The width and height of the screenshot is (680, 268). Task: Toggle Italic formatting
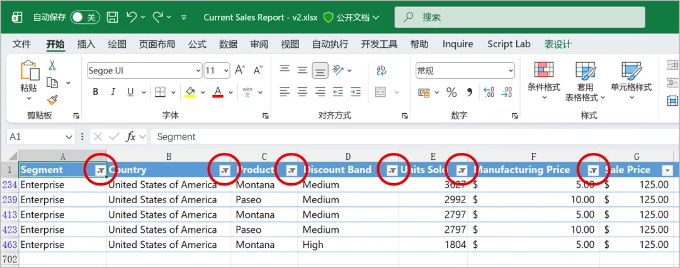tap(113, 92)
